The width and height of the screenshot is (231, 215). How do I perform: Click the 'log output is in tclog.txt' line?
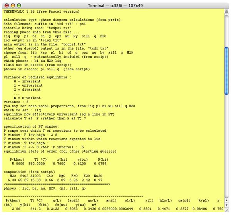(32, 40)
